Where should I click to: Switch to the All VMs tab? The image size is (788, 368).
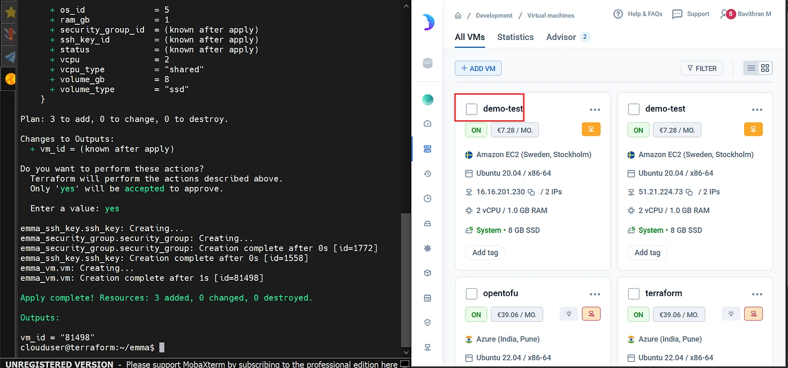pyautogui.click(x=469, y=37)
